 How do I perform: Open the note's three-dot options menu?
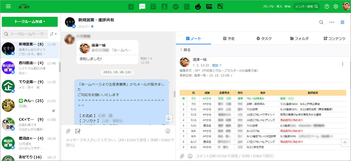click(343, 64)
